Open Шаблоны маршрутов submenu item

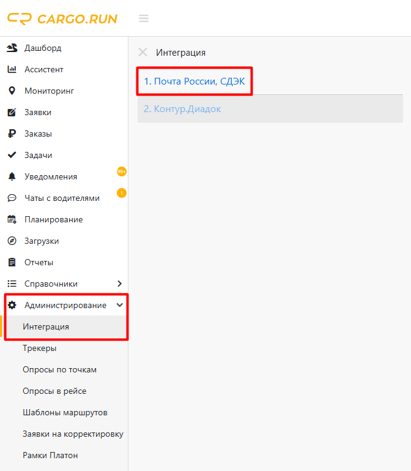click(65, 412)
